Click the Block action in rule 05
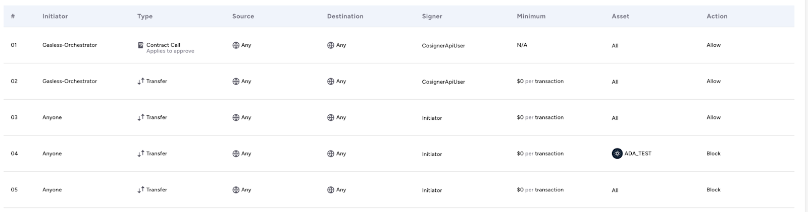The height and width of the screenshot is (212, 808). coord(714,190)
